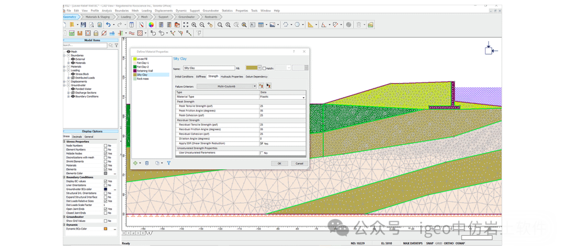Open the Material Type Plastic dropdown
The image size is (565, 251).
point(303,97)
